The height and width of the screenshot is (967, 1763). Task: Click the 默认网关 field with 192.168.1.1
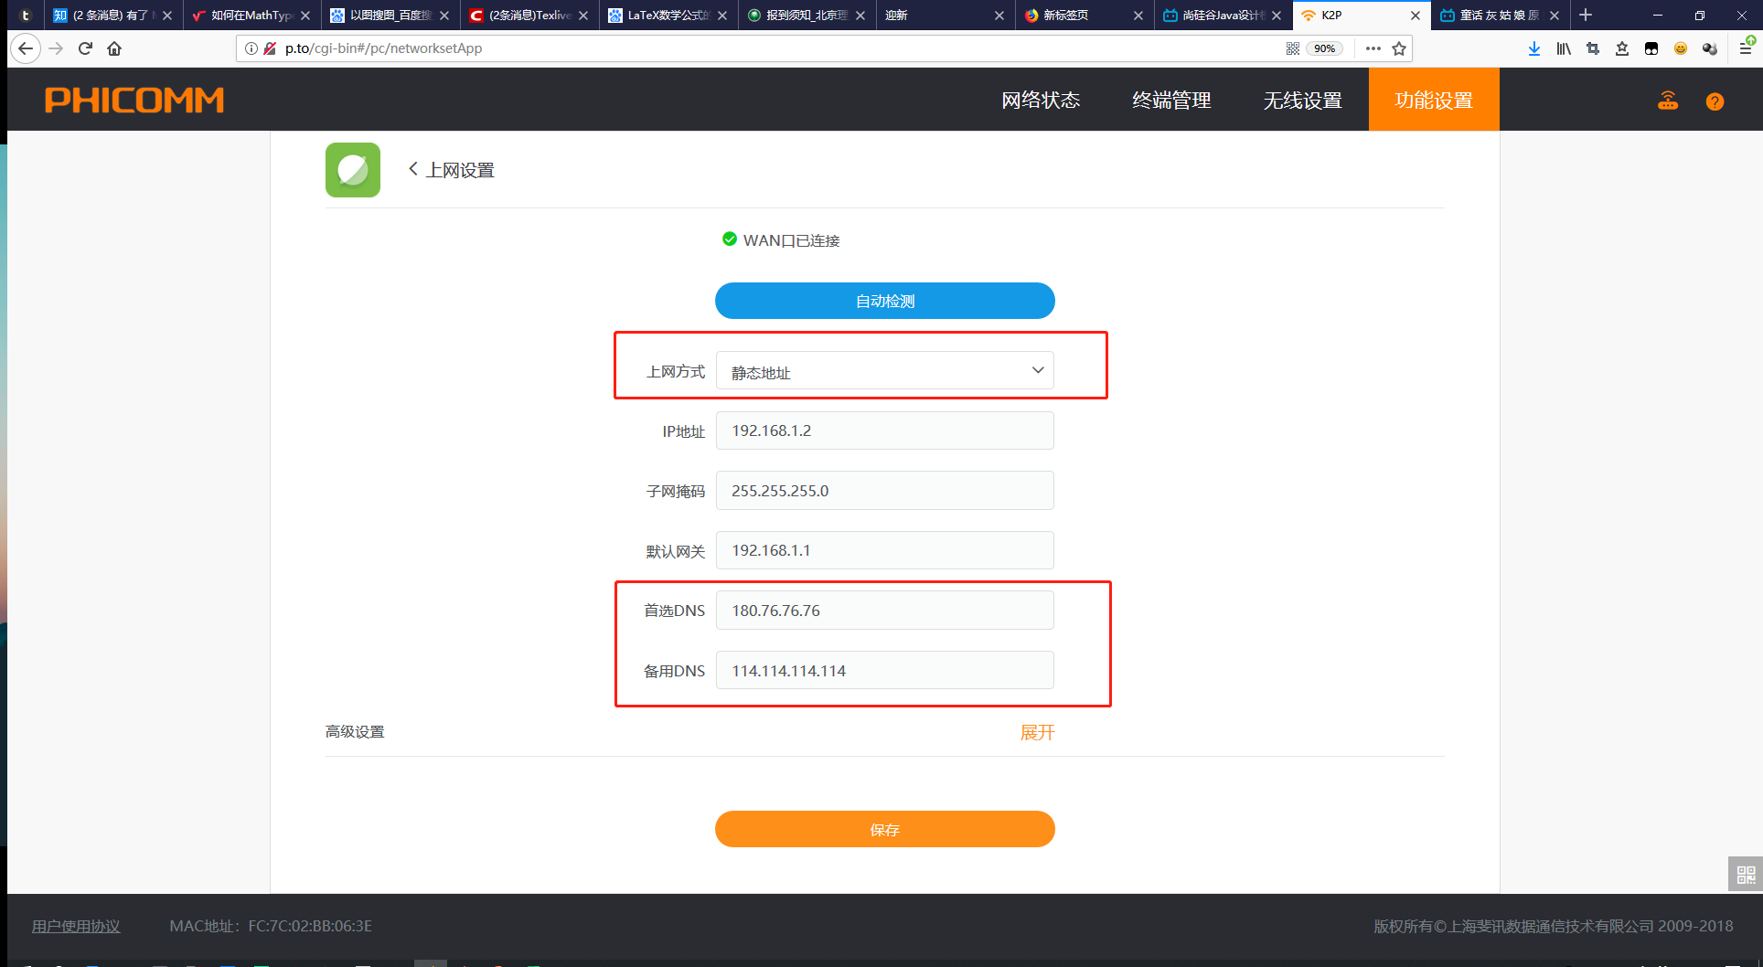pyautogui.click(x=884, y=550)
